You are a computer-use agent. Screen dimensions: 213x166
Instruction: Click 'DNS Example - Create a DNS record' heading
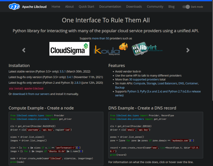pyautogui.click(x=142, y=108)
